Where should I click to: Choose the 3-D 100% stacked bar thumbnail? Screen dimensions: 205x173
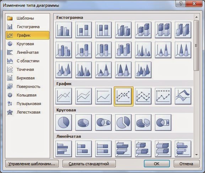point(163,149)
